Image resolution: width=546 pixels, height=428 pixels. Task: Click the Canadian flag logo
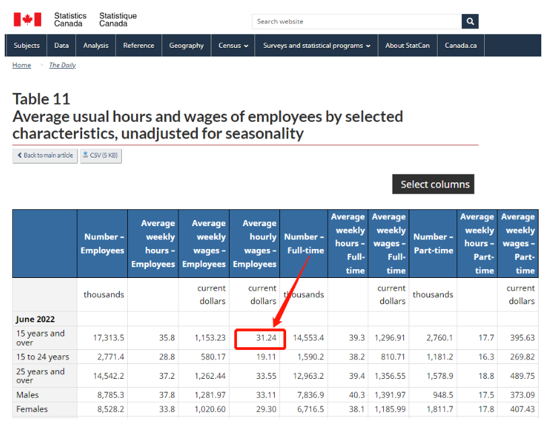[x=27, y=20]
